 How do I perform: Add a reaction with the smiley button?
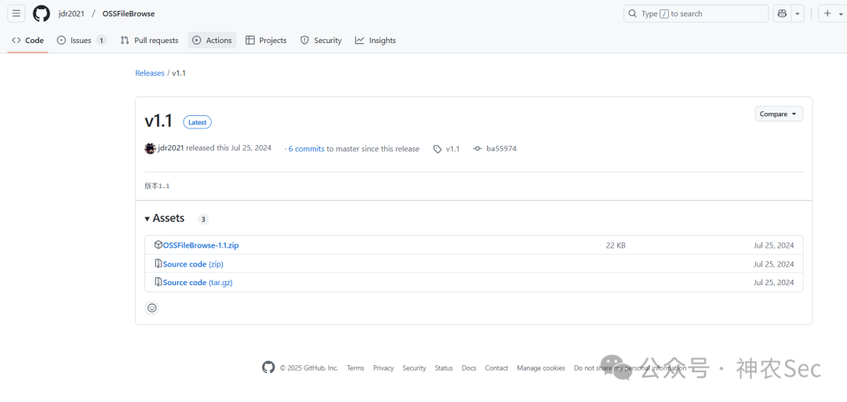pos(152,307)
